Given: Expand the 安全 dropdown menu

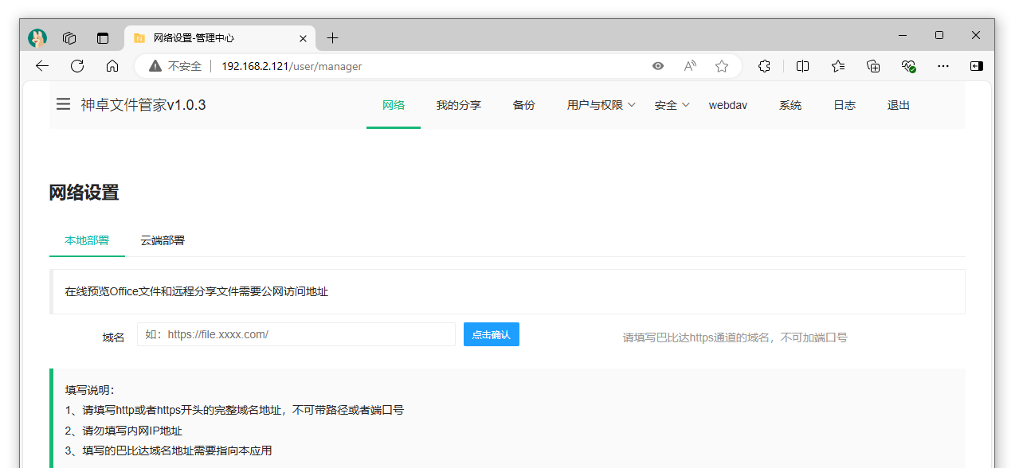Looking at the screenshot, I should click(x=672, y=105).
